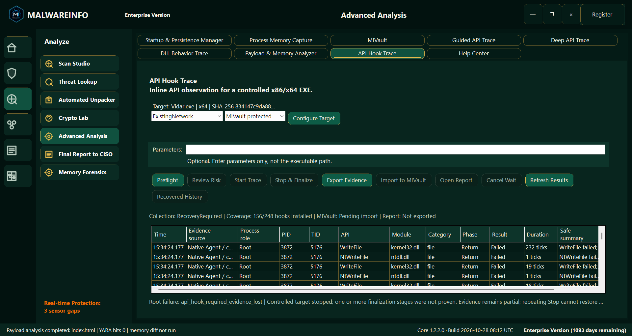The width and height of the screenshot is (632, 336).
Task: Switch to Deep API Trace tab
Action: 570,40
